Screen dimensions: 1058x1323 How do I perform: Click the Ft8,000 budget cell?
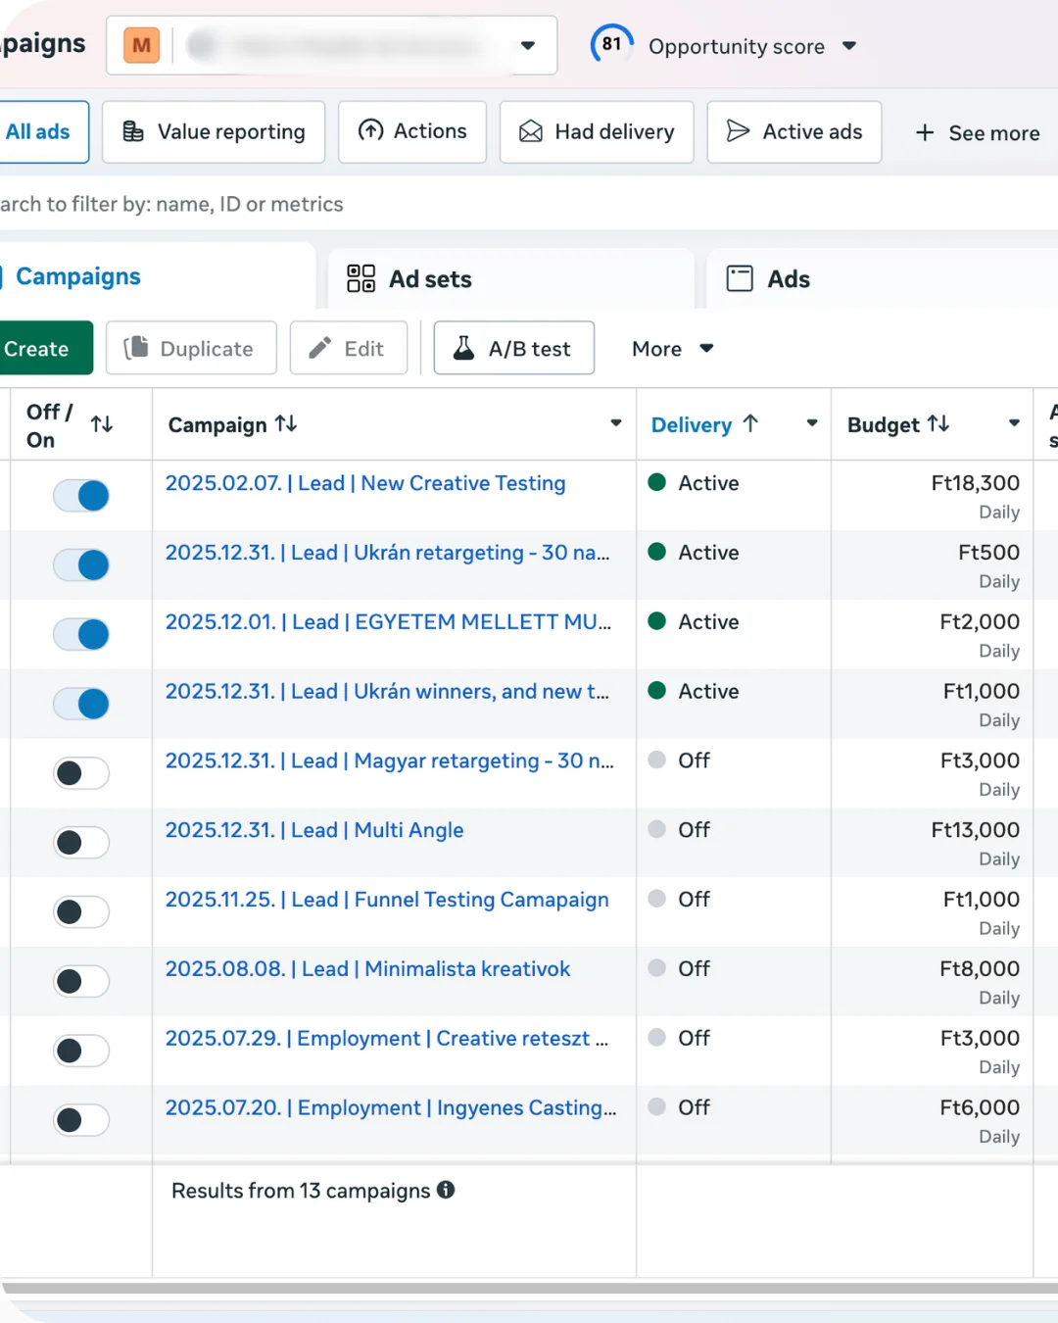tap(932, 981)
